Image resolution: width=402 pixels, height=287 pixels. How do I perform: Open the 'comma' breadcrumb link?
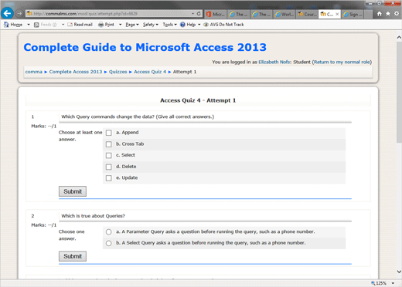tap(34, 72)
